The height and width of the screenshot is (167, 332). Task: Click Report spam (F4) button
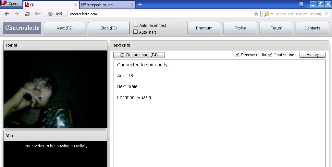pos(139,55)
